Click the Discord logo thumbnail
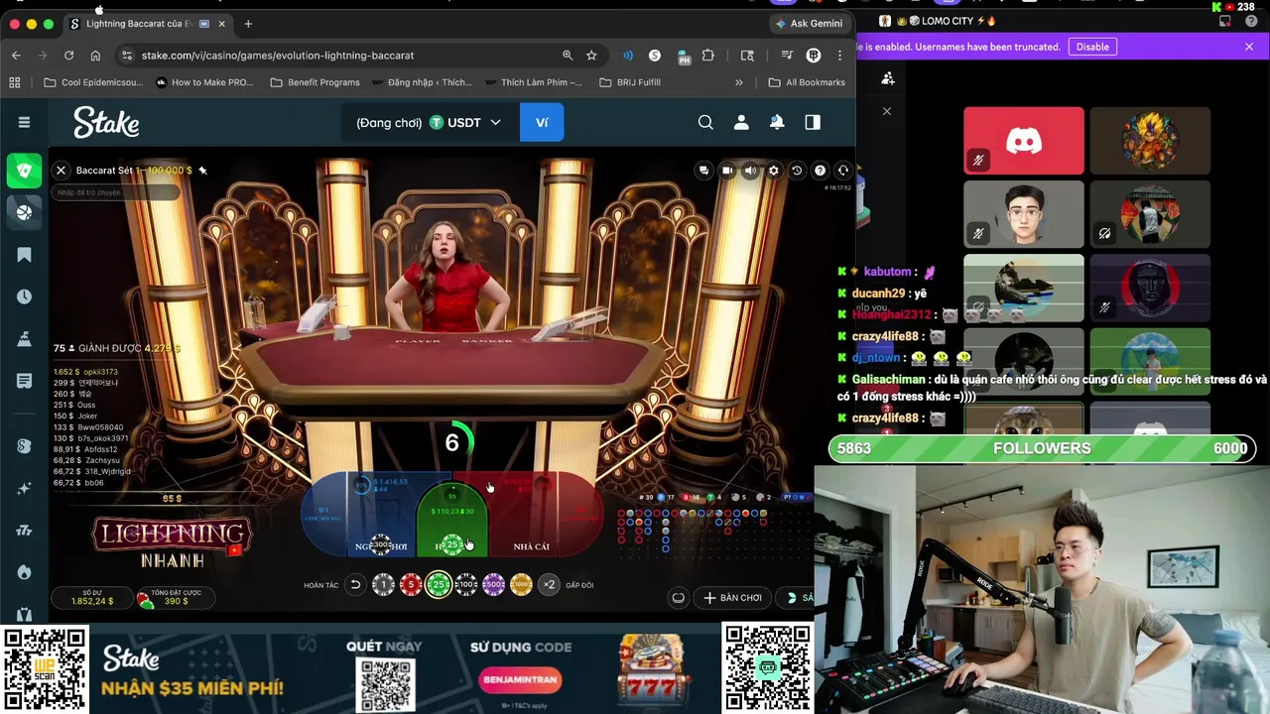Image resolution: width=1270 pixels, height=714 pixels. pyautogui.click(x=1024, y=141)
